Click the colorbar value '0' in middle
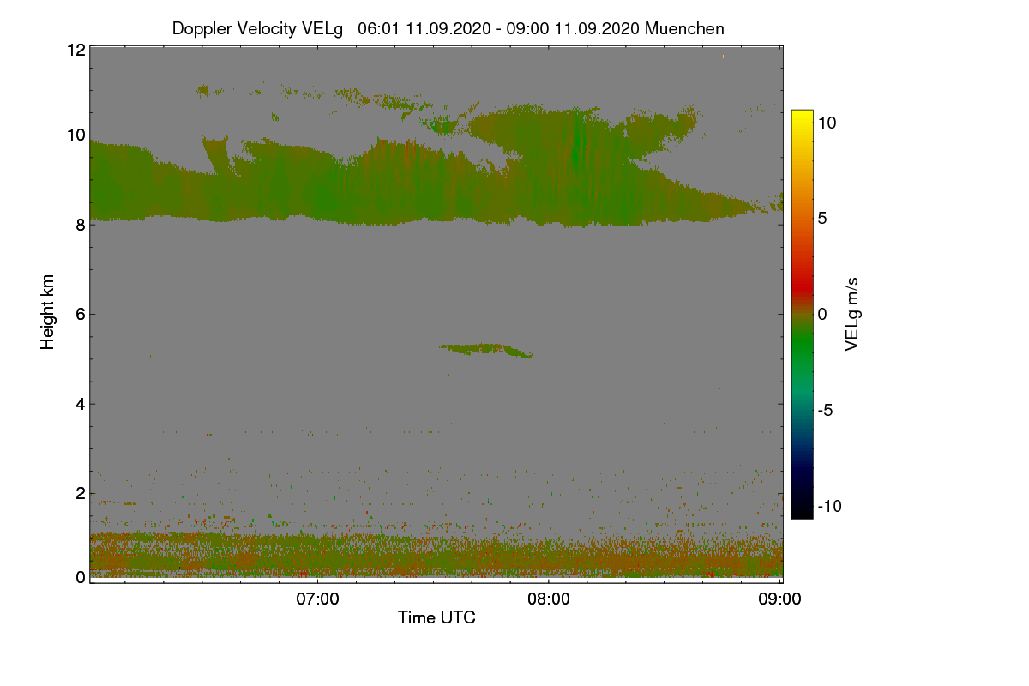The width and height of the screenshot is (1029, 686). point(822,314)
